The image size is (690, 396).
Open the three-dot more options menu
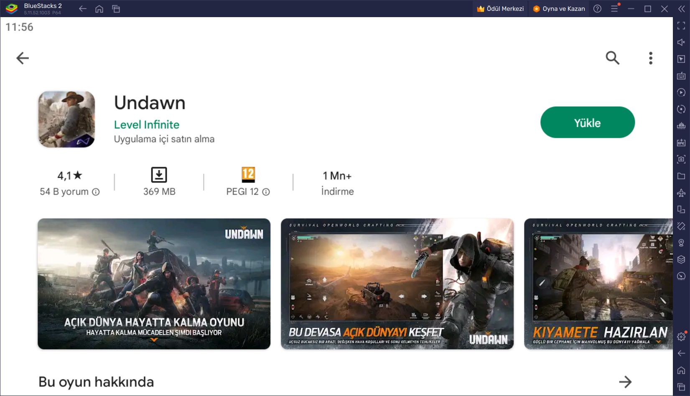(651, 58)
